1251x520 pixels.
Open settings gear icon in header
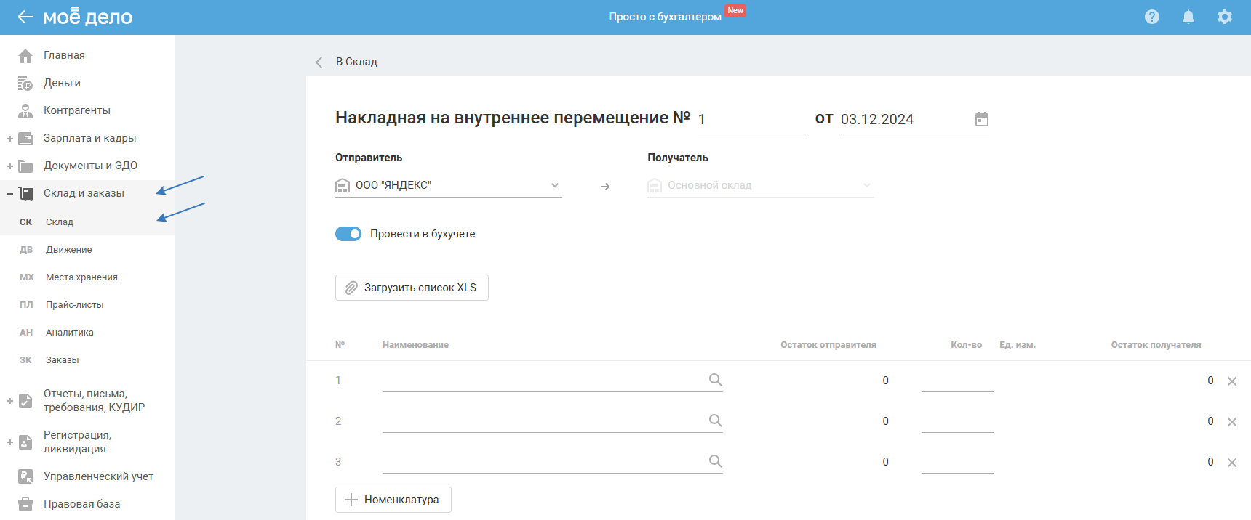point(1225,17)
